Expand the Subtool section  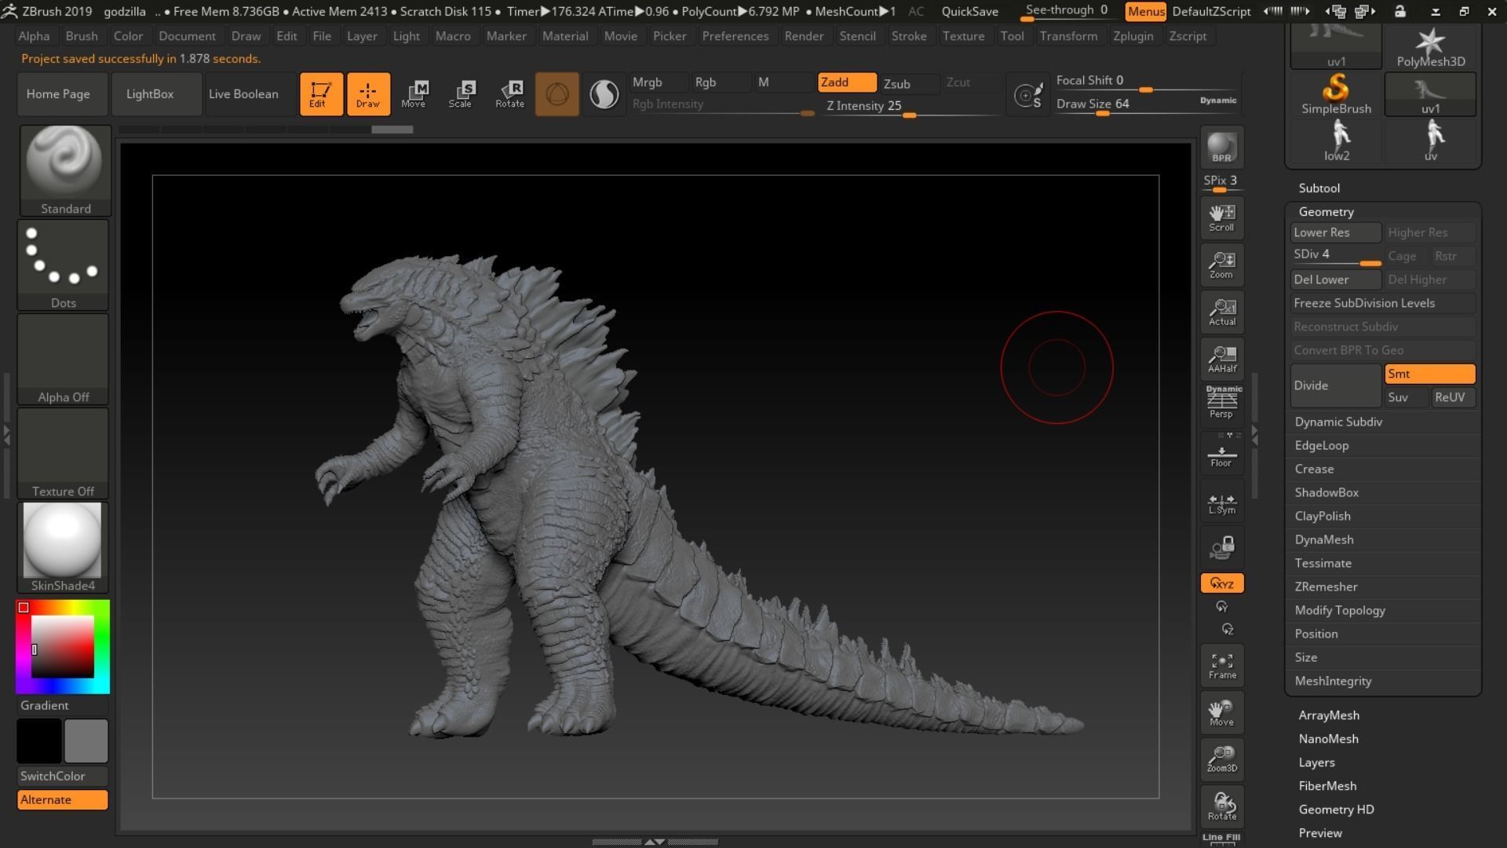coord(1319,188)
